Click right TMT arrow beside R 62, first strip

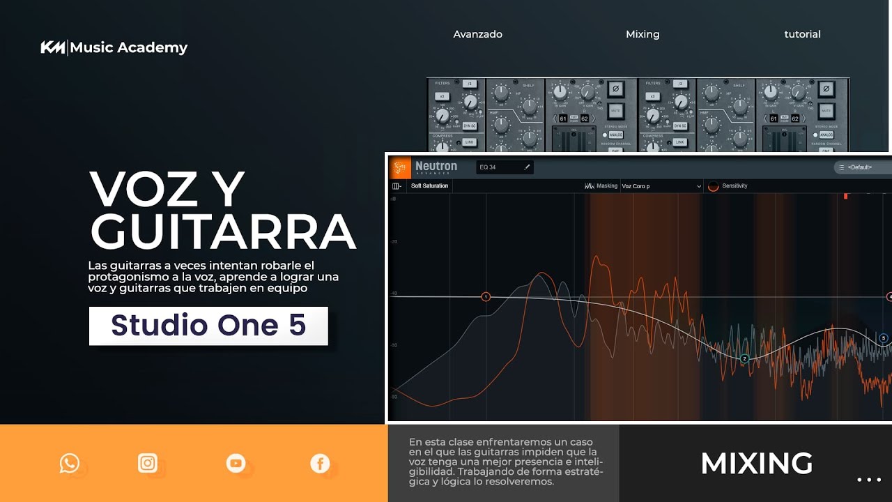(594, 119)
